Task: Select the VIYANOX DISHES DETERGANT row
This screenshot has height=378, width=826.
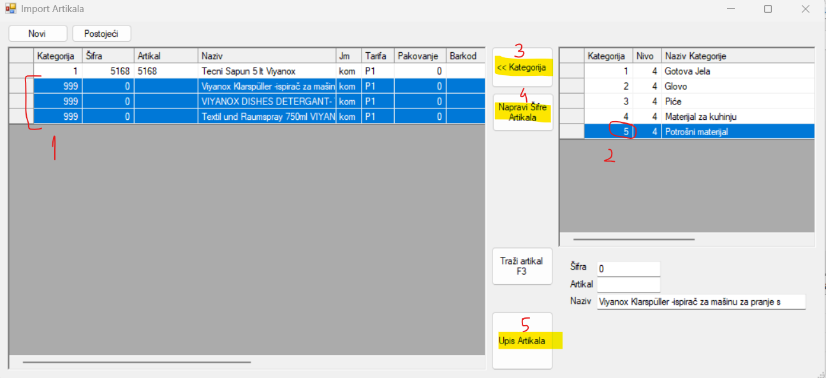Action: 247,101
